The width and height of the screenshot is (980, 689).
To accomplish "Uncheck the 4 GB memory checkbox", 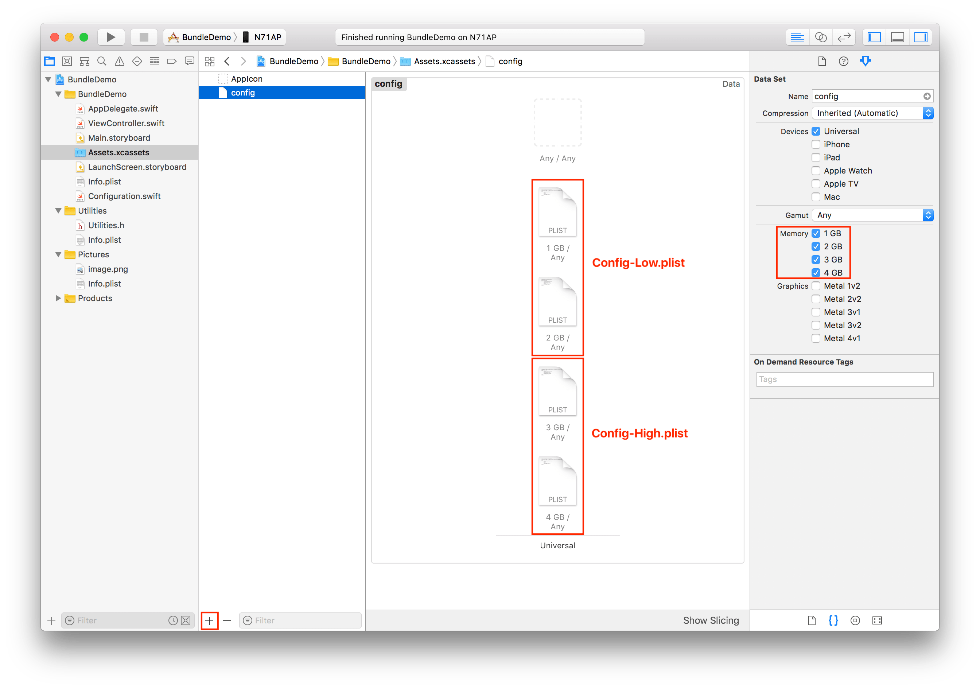I will [816, 272].
